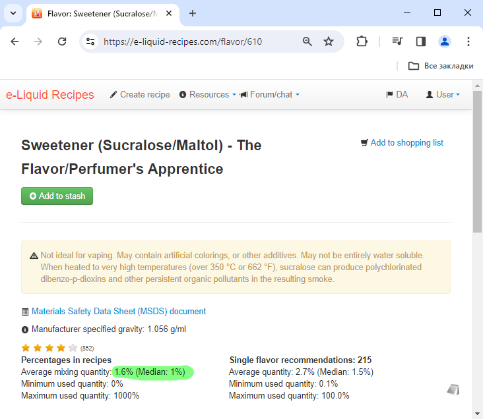Reload the page
The width and height of the screenshot is (483, 419).
pos(62,42)
